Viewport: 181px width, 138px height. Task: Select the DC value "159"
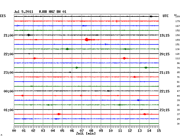(178, 40)
